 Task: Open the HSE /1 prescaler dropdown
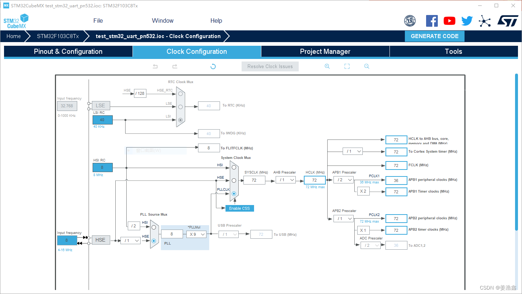click(x=131, y=241)
